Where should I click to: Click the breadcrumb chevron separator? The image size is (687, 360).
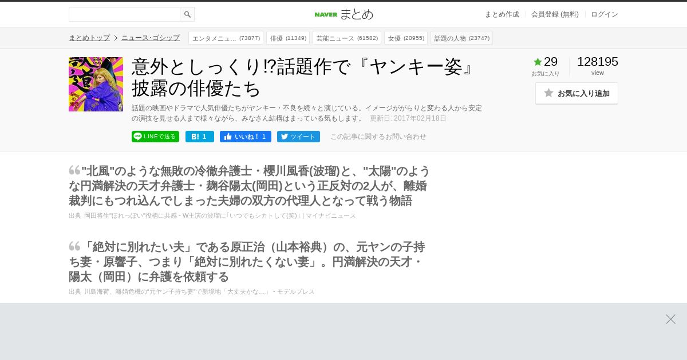116,38
